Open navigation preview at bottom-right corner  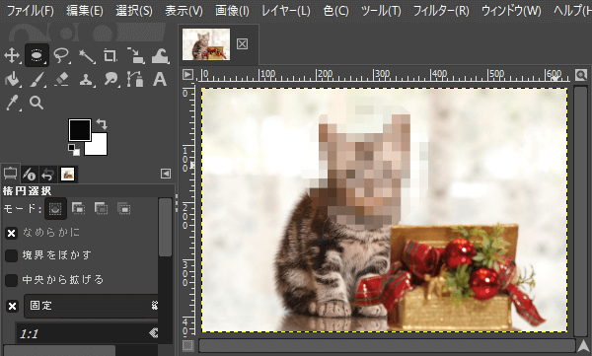pyautogui.click(x=583, y=346)
